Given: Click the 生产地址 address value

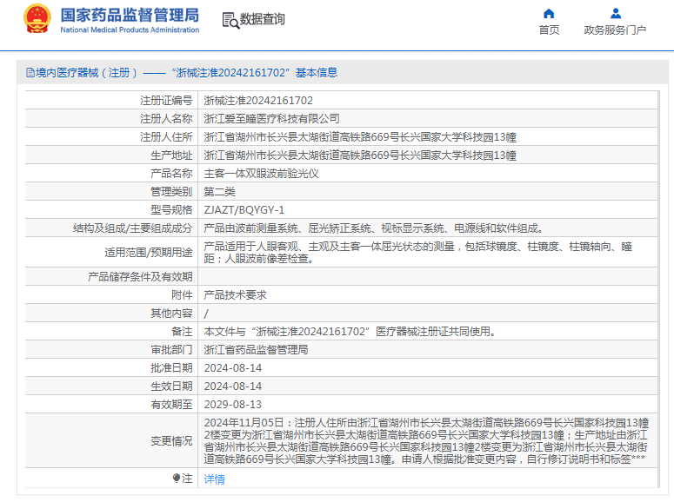Looking at the screenshot, I should 360,155.
